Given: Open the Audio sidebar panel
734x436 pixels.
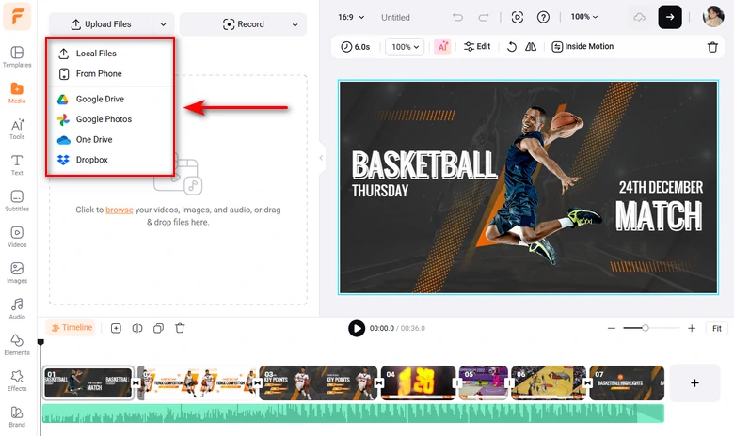Looking at the screenshot, I should [x=17, y=308].
